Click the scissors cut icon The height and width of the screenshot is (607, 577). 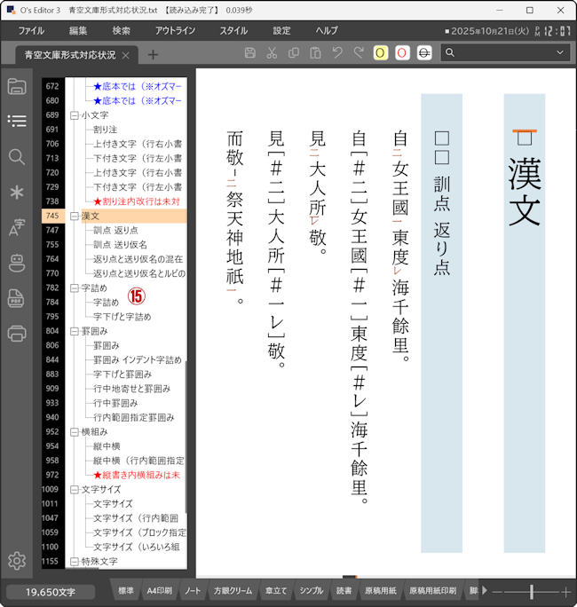271,53
